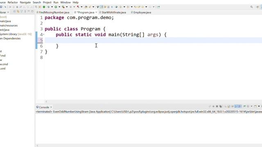Viewport: 262px width, 147px height.
Task: Click the "com.program.demo" package name
Action: click(89, 18)
